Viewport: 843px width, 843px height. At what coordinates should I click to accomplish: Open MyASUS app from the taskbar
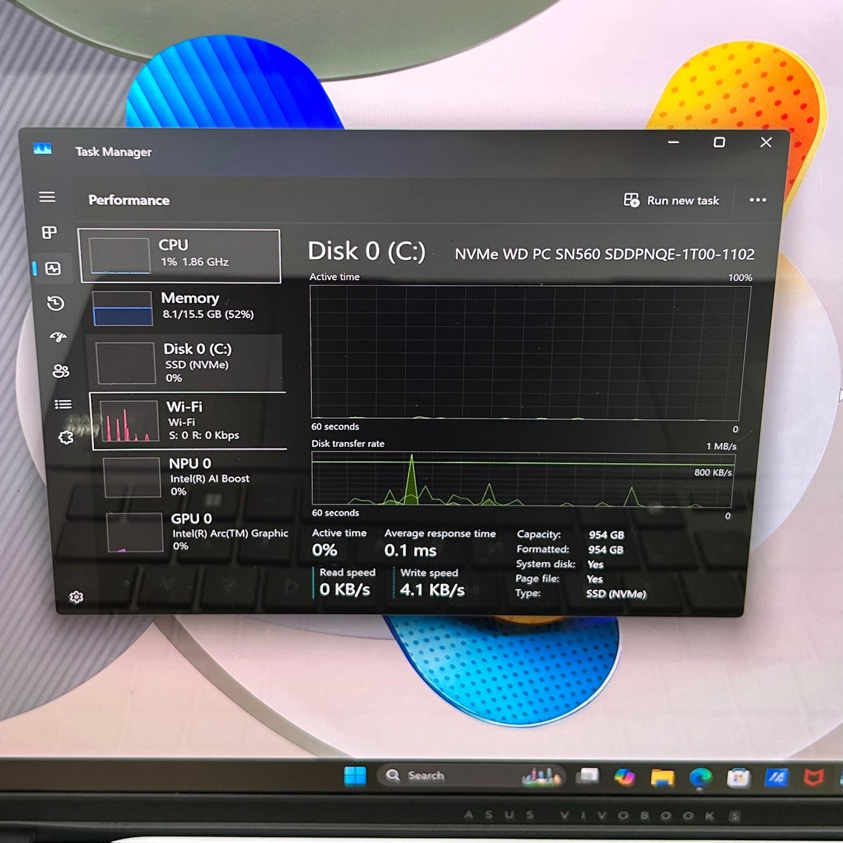pyautogui.click(x=776, y=777)
